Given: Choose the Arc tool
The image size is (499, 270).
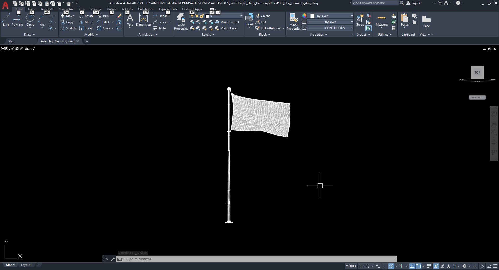Looking at the screenshot, I should [x=42, y=20].
